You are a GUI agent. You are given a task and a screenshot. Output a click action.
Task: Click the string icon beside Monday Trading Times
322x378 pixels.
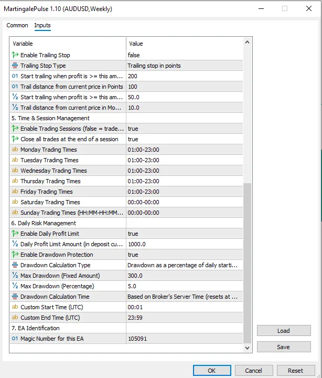pos(15,150)
